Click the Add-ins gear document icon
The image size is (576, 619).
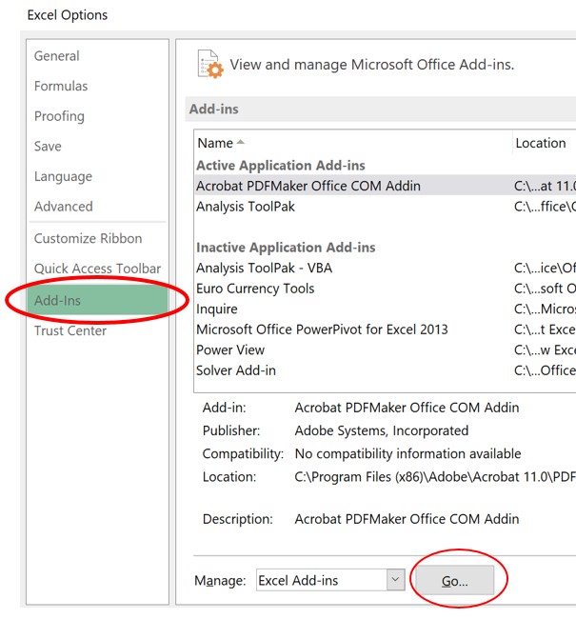[210, 64]
